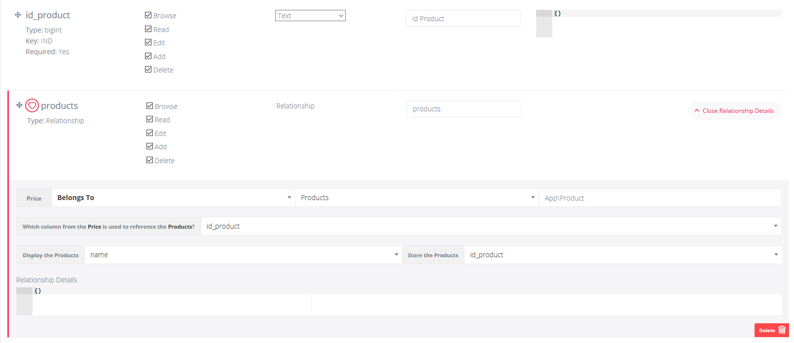Click the 'Which column from the Price' label
Image resolution: width=794 pixels, height=343 pixels.
coord(108,227)
